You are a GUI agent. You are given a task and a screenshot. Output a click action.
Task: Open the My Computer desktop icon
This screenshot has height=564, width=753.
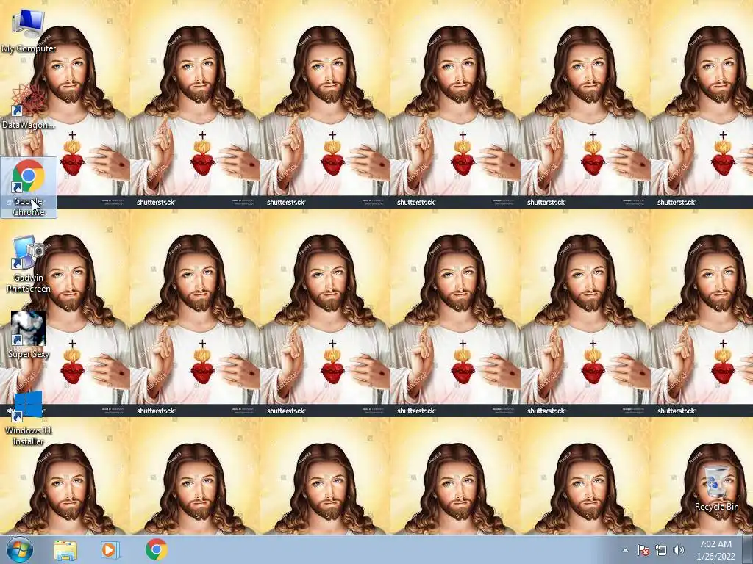click(29, 31)
